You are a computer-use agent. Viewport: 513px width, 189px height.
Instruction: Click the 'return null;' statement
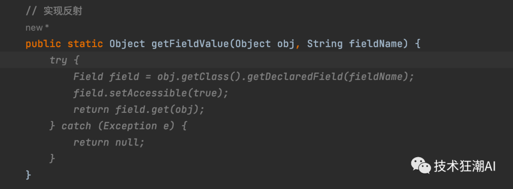(109, 142)
